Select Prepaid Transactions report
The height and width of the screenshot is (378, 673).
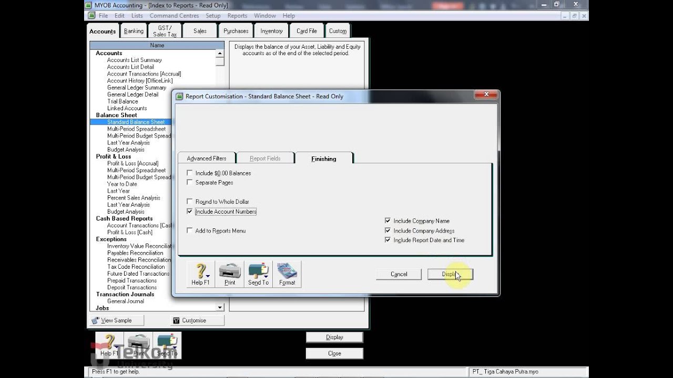(132, 280)
